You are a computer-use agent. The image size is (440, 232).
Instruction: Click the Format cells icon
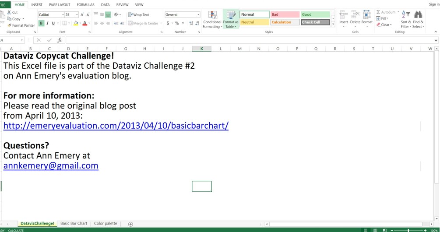[x=367, y=14]
